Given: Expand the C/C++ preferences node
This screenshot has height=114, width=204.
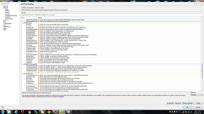Looking at the screenshot, I should (2, 20).
